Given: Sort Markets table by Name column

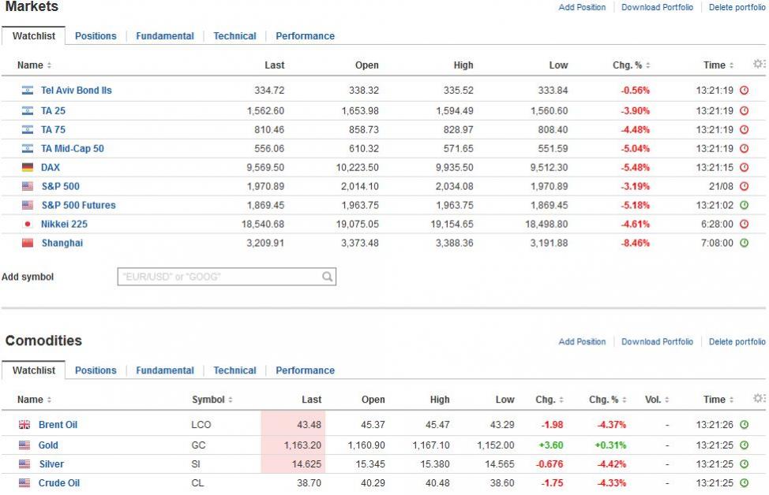Looking at the screenshot, I should 34,65.
